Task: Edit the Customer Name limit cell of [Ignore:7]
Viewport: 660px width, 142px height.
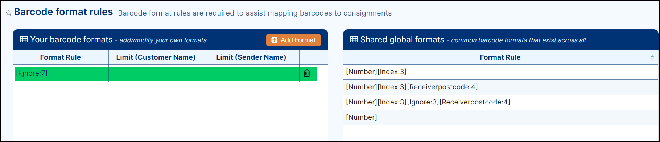Action: (156, 74)
